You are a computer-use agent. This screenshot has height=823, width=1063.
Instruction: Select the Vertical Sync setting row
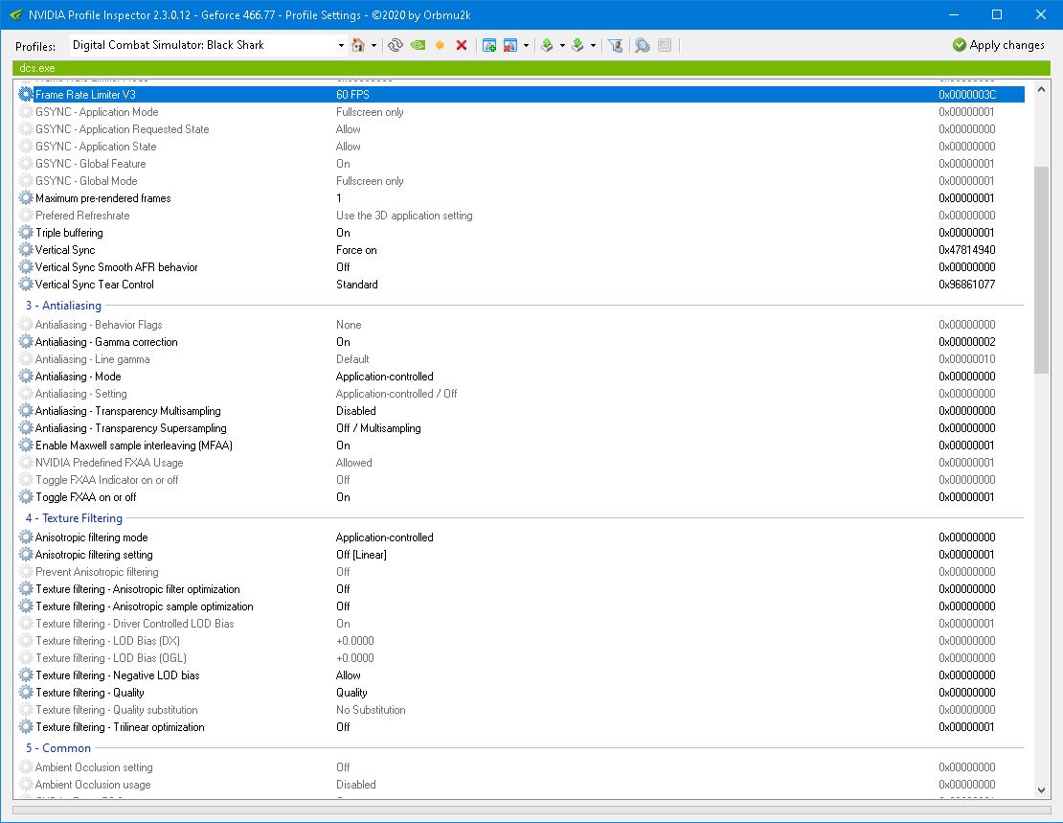(521, 250)
